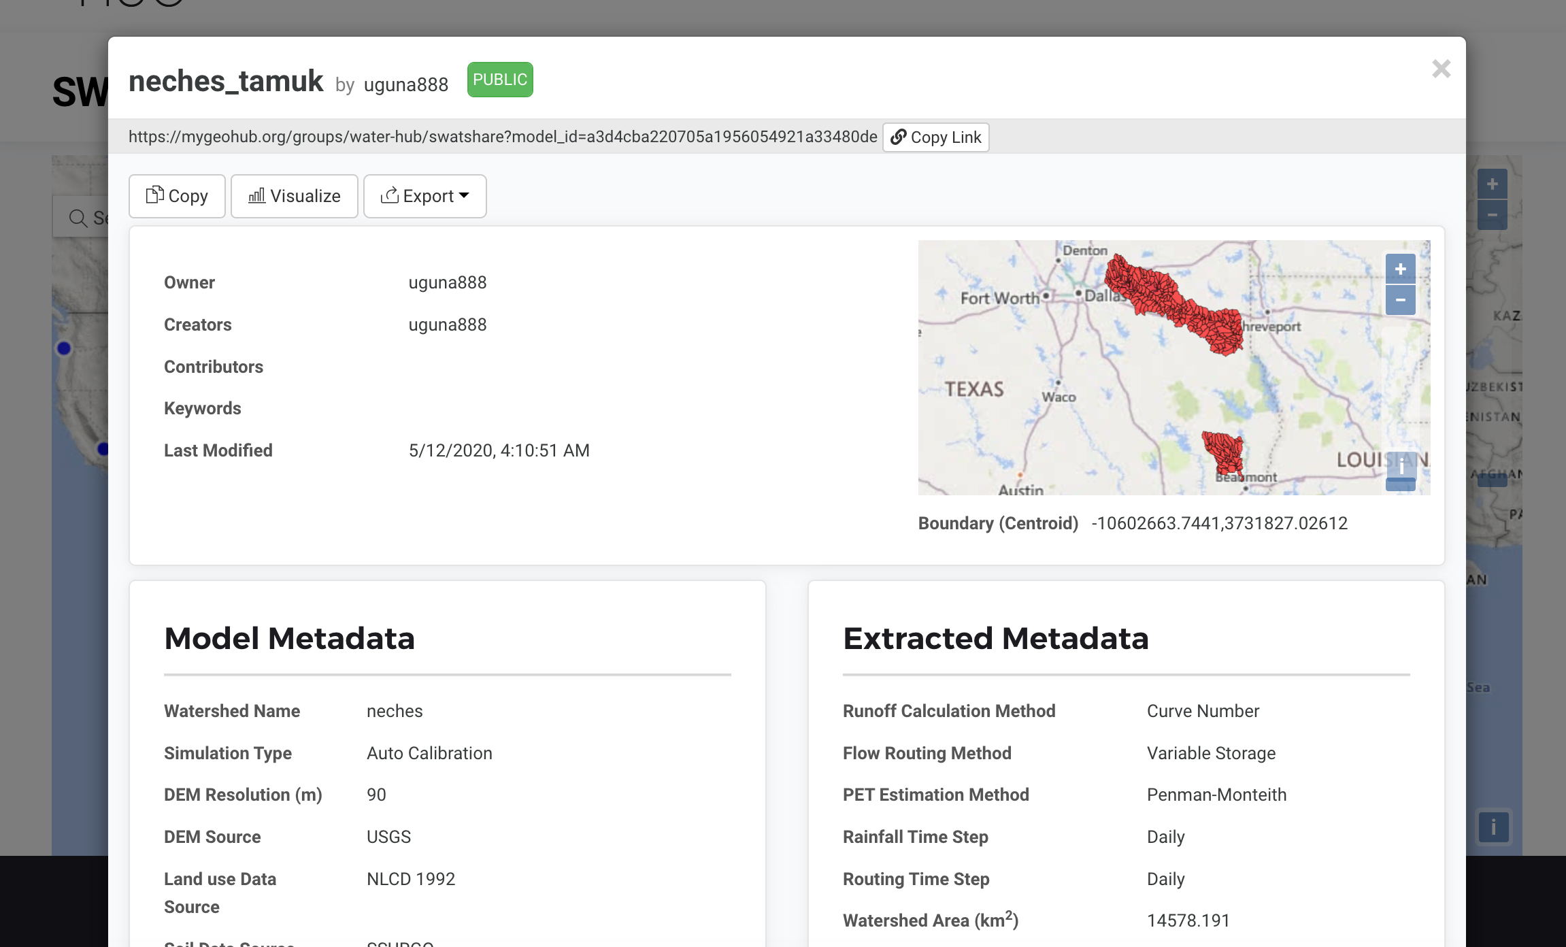
Task: Select the model share URL text
Action: click(x=503, y=137)
